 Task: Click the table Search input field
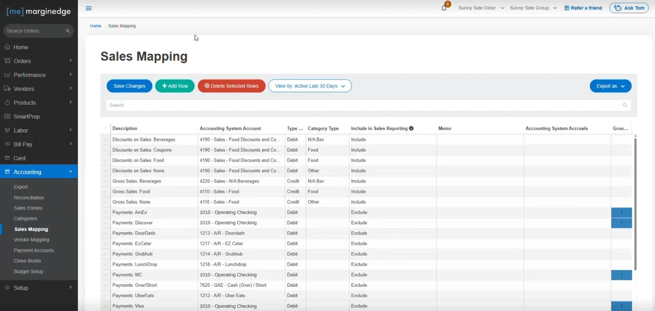pos(368,105)
